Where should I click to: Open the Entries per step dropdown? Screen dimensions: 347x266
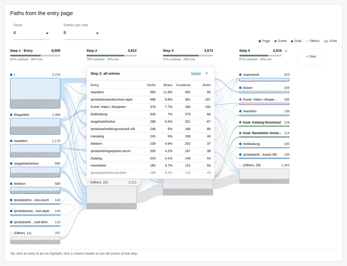(82, 33)
